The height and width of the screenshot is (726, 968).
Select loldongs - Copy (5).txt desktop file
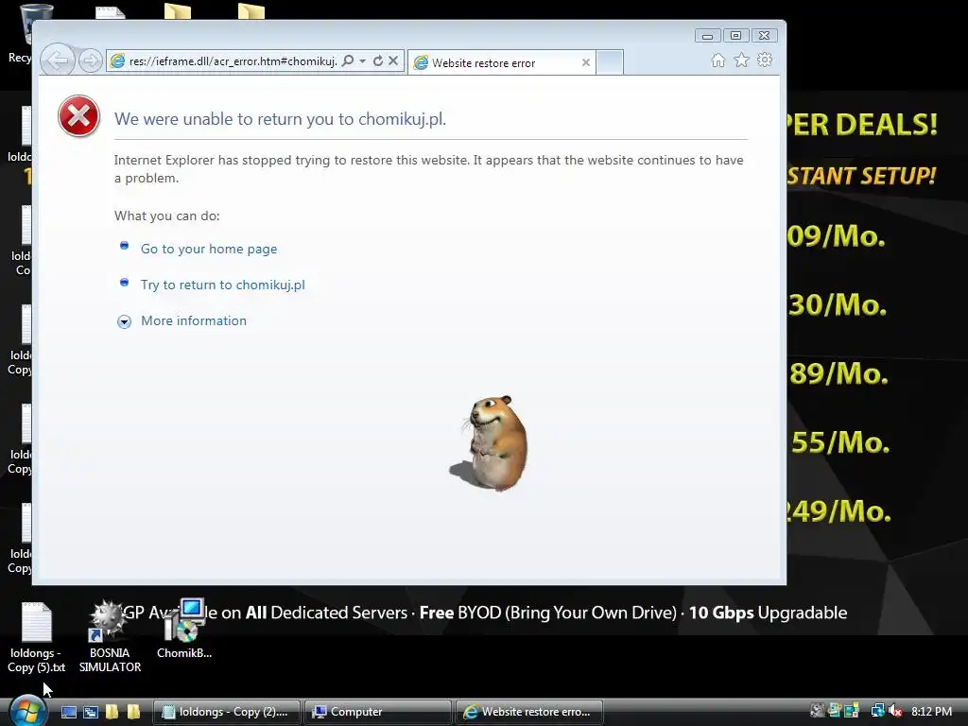(37, 638)
